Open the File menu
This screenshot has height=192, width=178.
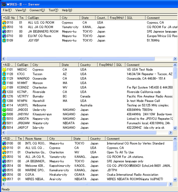[x=7, y=10]
